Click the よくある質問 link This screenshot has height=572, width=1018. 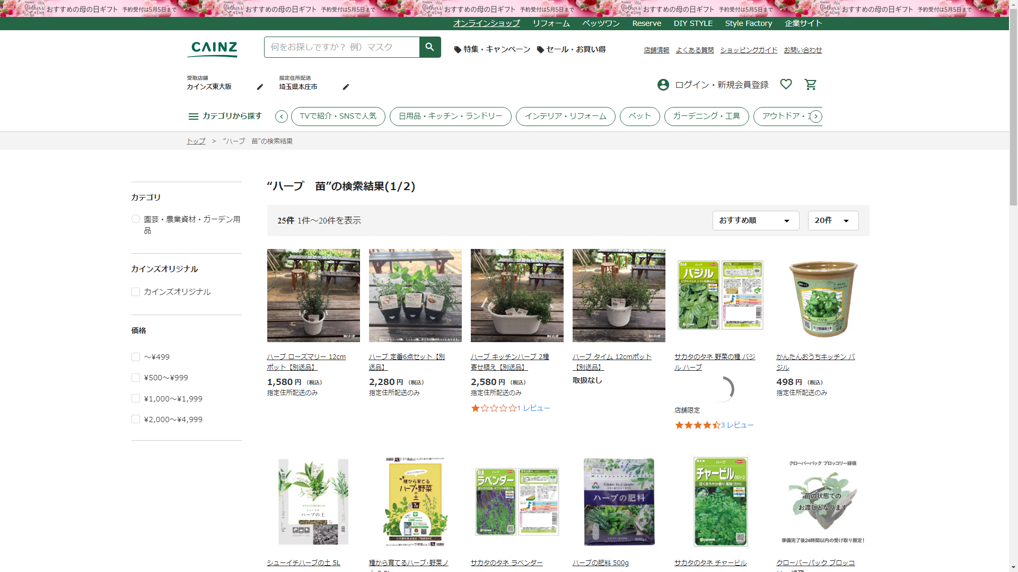click(x=695, y=50)
